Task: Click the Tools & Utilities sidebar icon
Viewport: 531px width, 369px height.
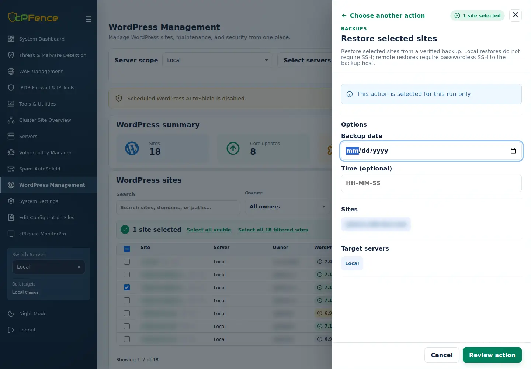Action: 11,104
